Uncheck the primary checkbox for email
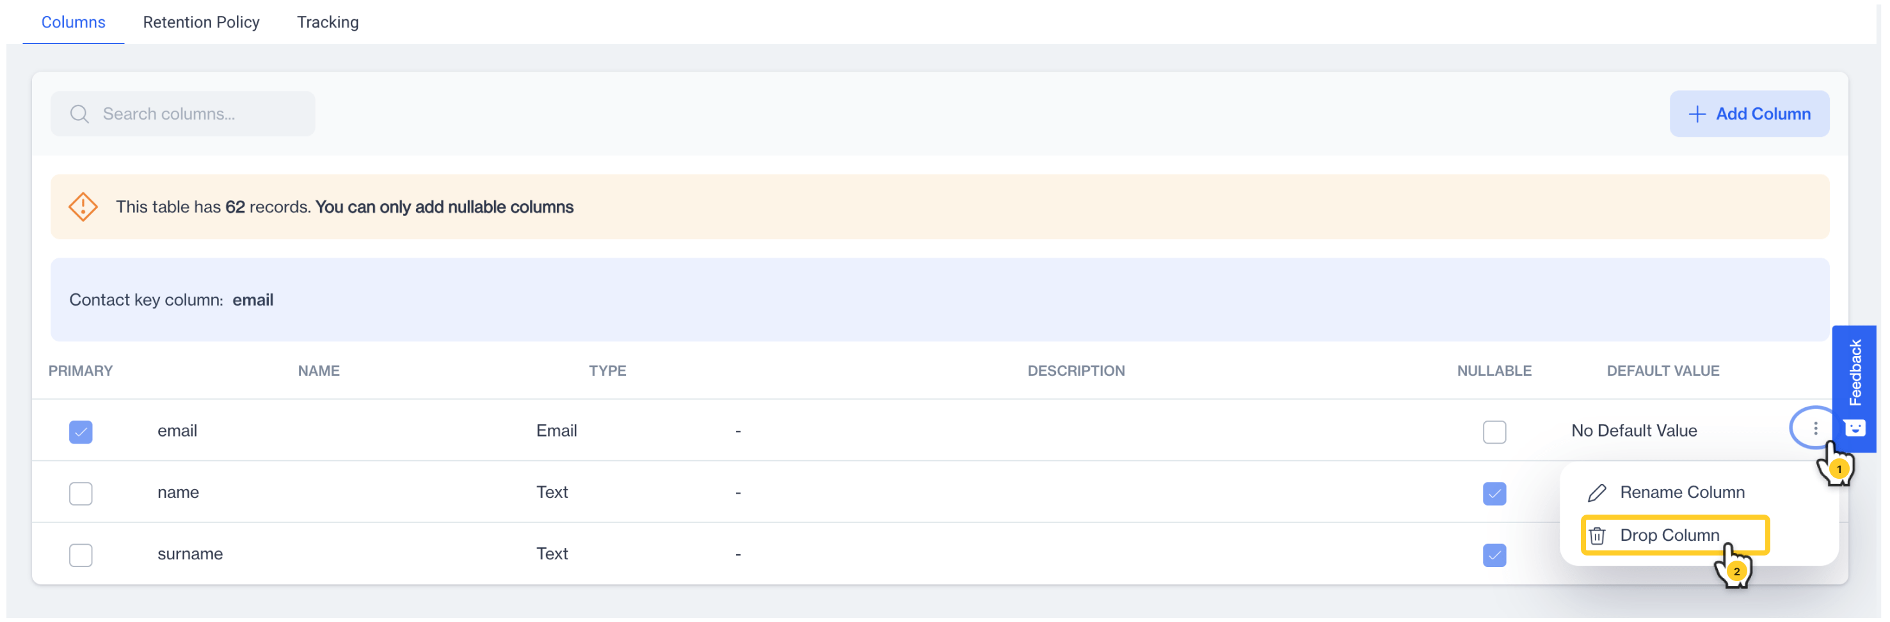Image resolution: width=1890 pixels, height=622 pixels. coord(80,432)
